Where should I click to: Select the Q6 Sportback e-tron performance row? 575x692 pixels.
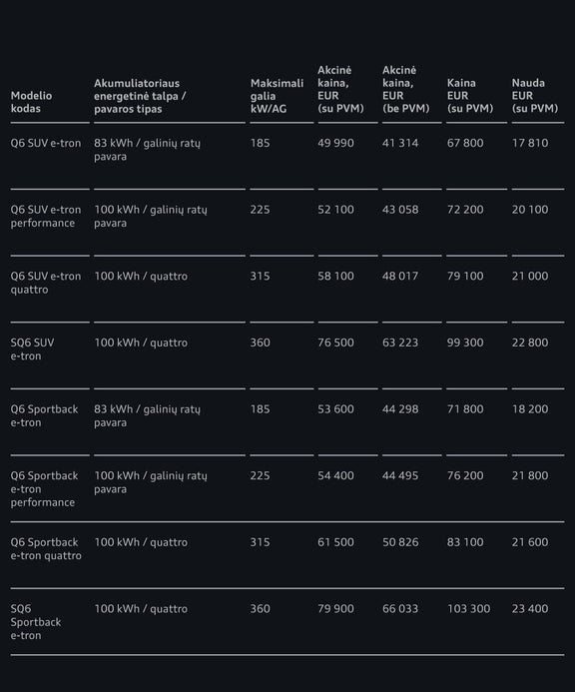tap(287, 488)
